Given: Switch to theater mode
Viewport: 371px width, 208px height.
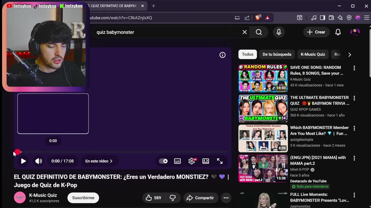Looking at the screenshot, I should 206,161.
